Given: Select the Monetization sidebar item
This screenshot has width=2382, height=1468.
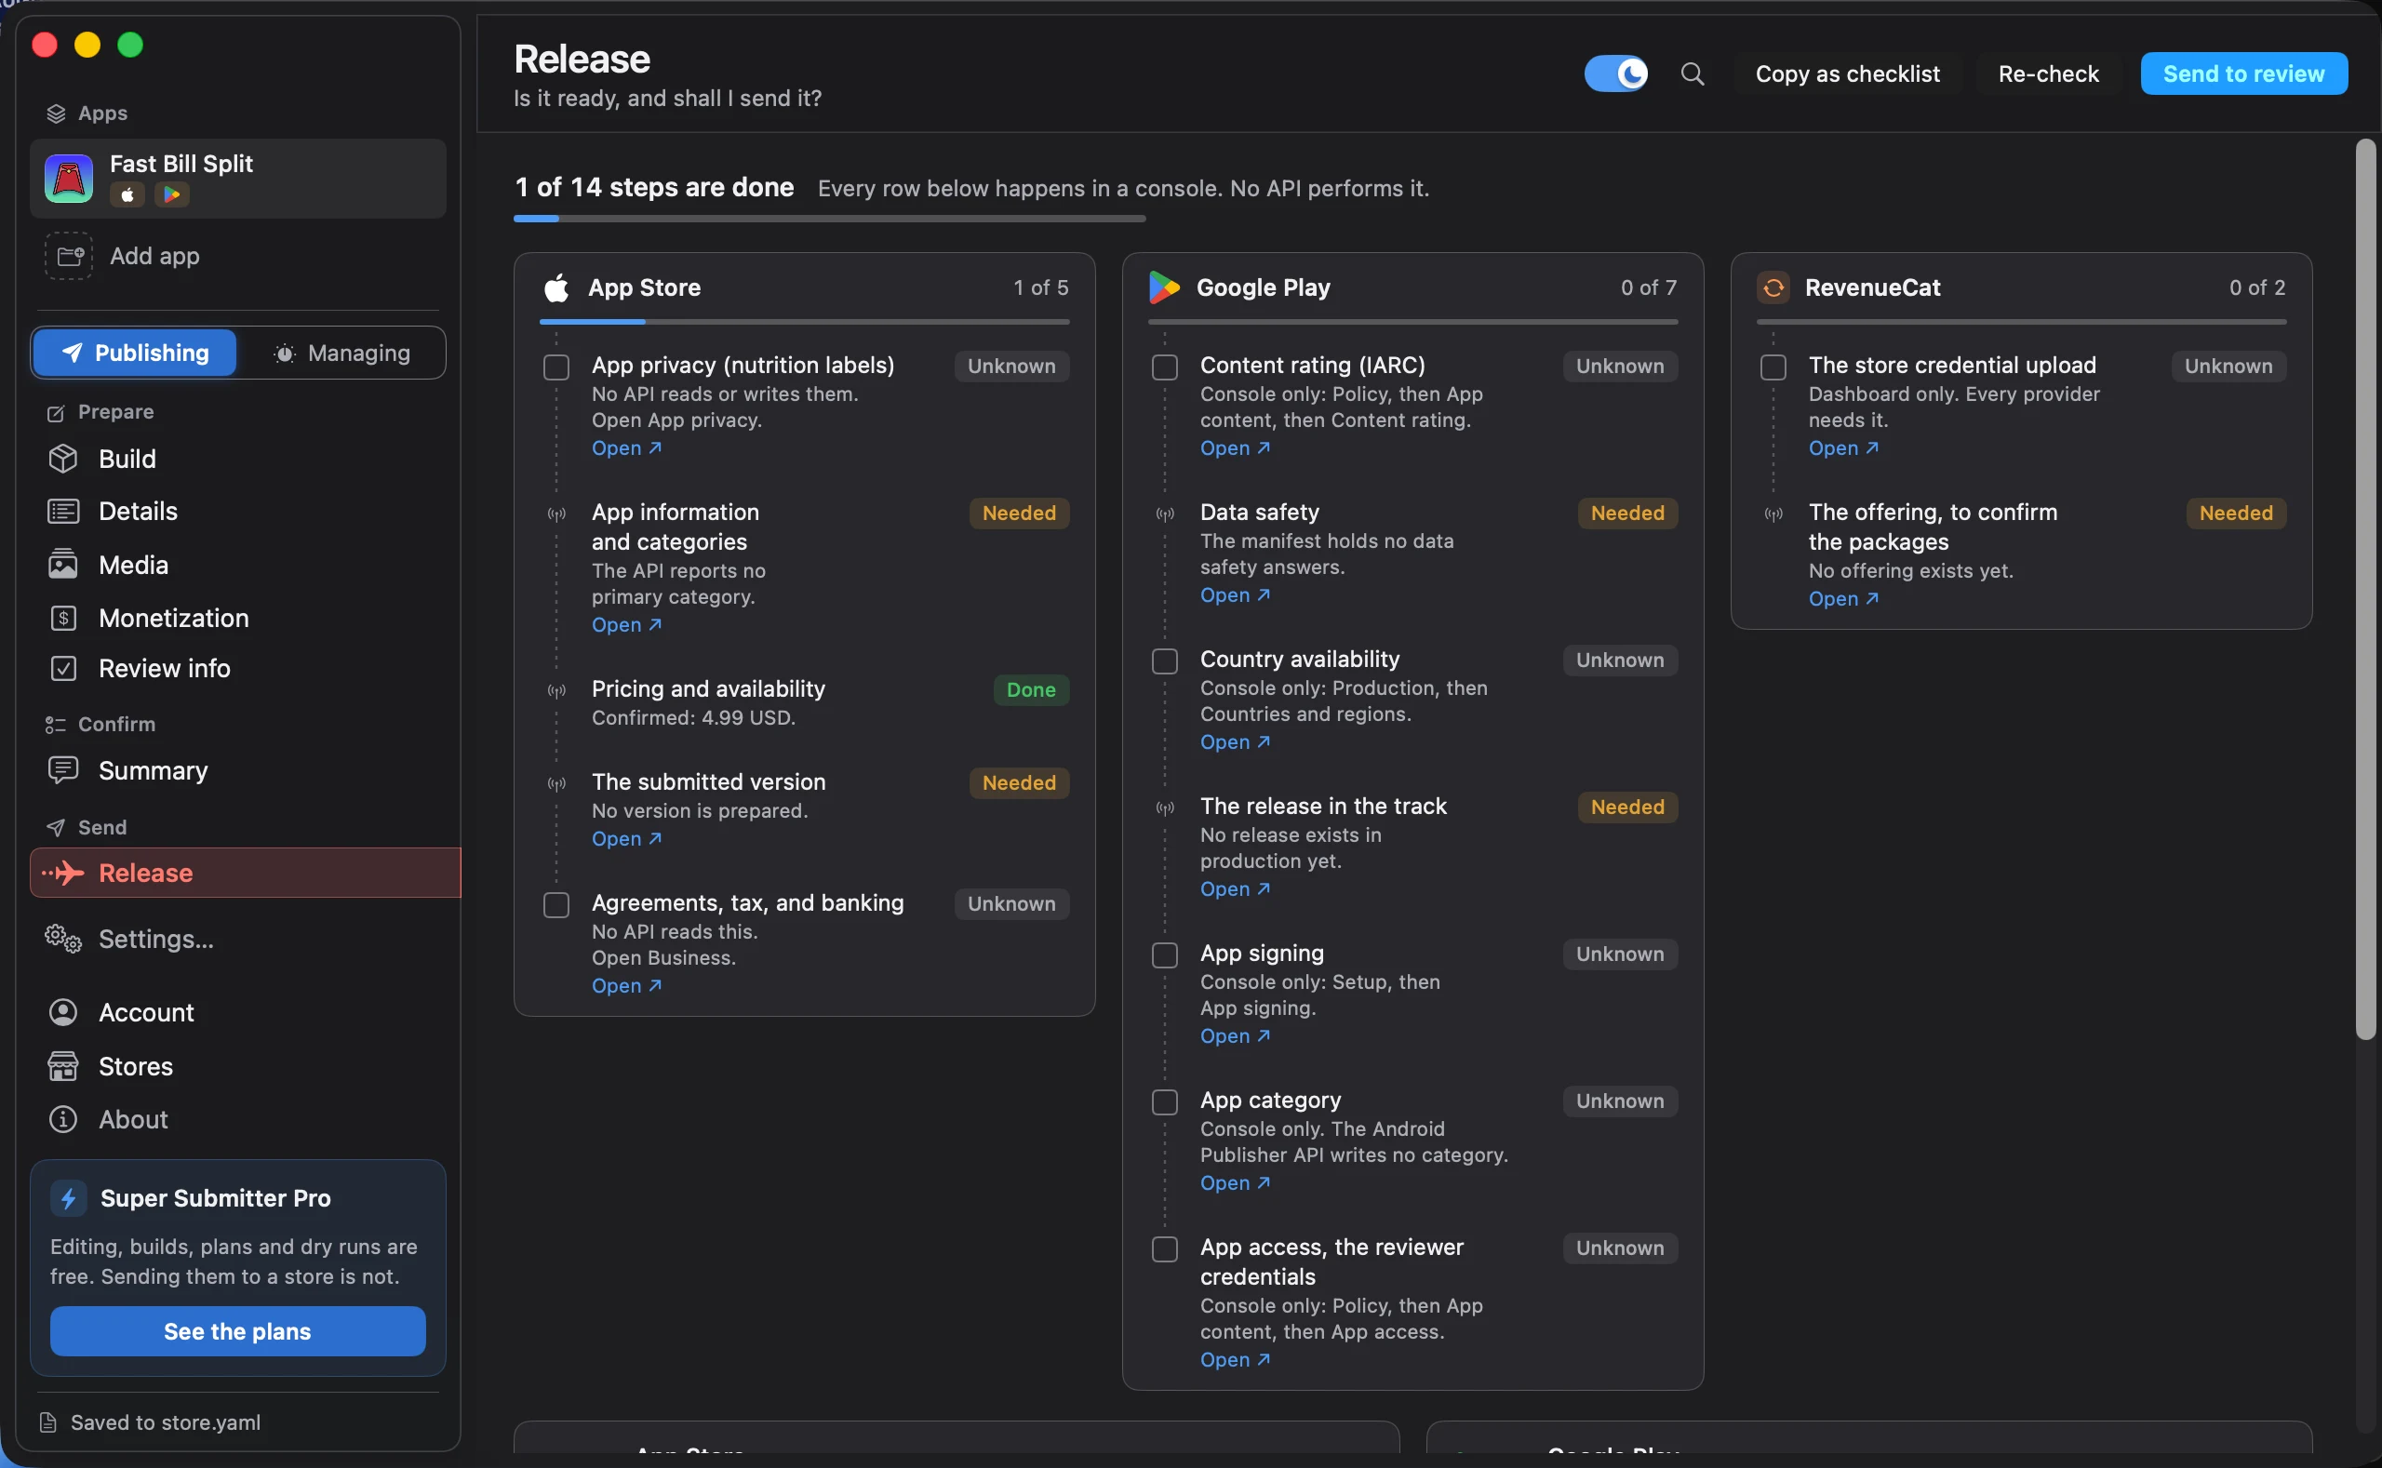Looking at the screenshot, I should 238,618.
